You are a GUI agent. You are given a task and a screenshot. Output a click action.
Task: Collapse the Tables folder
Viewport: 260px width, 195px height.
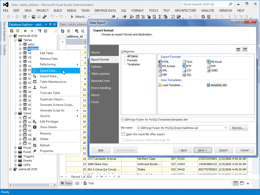15,40
